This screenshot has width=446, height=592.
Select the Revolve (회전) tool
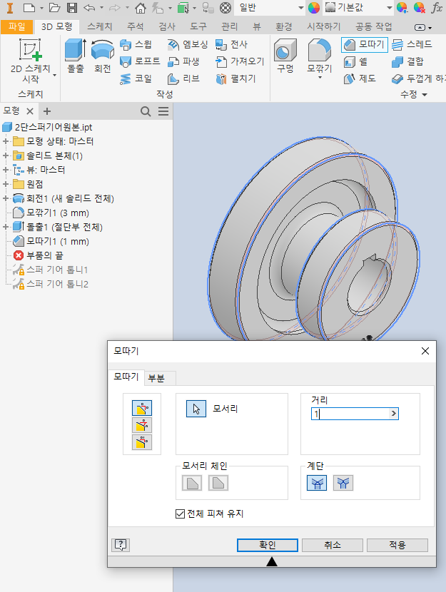click(102, 56)
